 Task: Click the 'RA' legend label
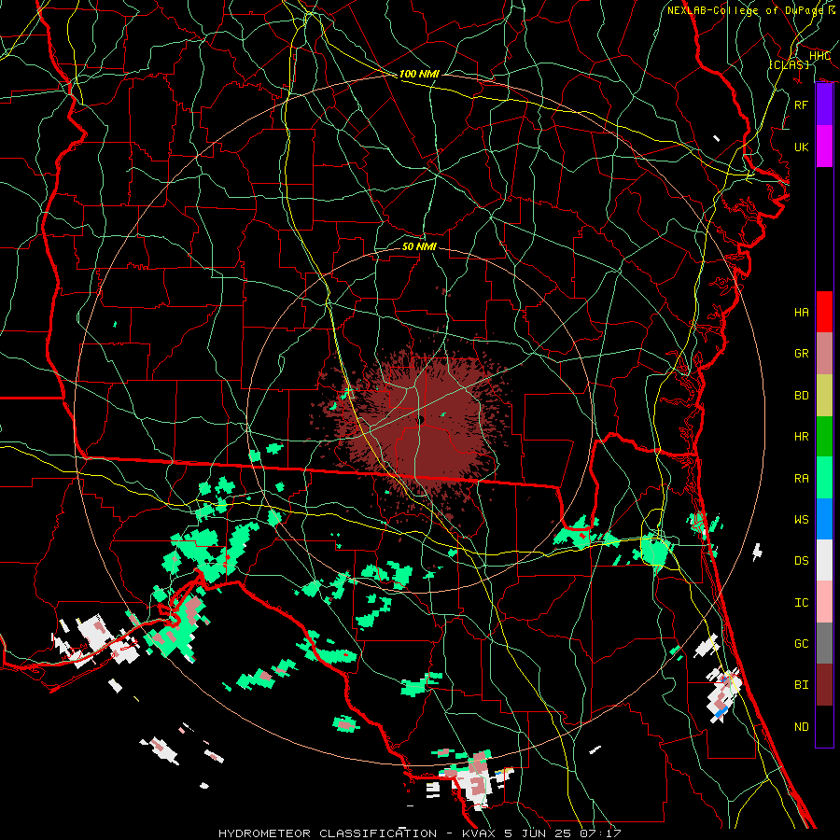click(802, 479)
